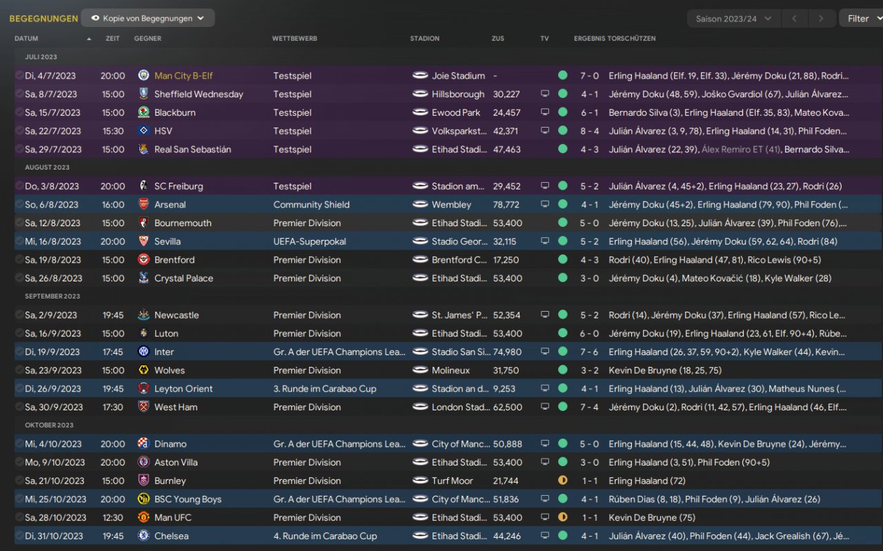Viewport: 883px width, 551px height.
Task: Click the Newcastle club crest
Action: click(143, 315)
